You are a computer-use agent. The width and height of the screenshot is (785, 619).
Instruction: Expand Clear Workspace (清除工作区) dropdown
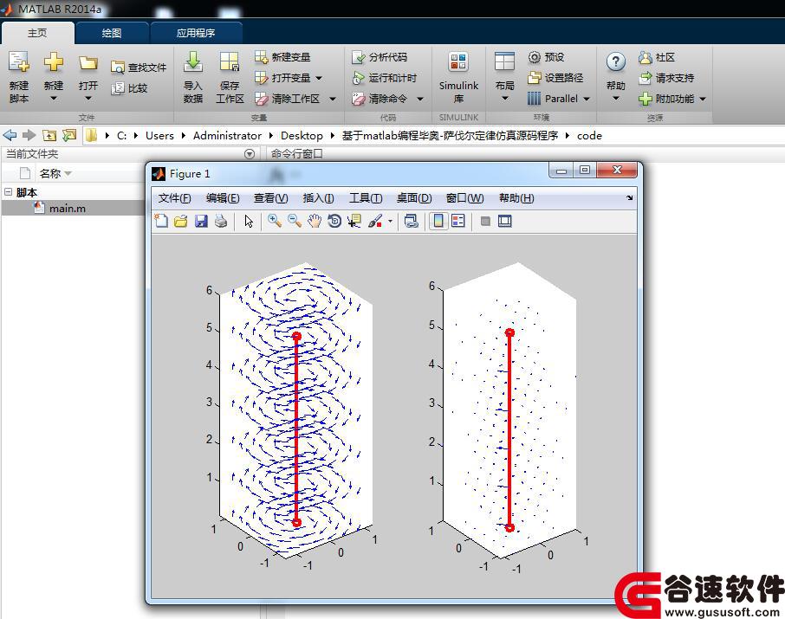[333, 99]
